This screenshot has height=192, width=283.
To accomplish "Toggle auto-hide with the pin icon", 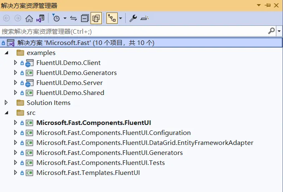I will pos(268,5).
